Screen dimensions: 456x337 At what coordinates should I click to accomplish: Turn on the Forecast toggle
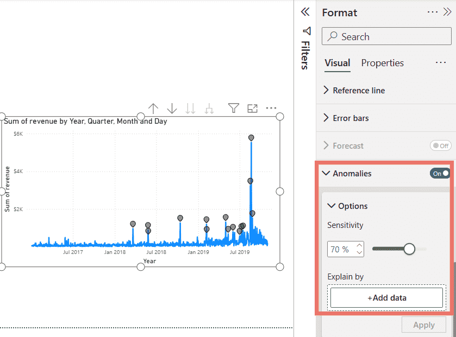tap(440, 146)
